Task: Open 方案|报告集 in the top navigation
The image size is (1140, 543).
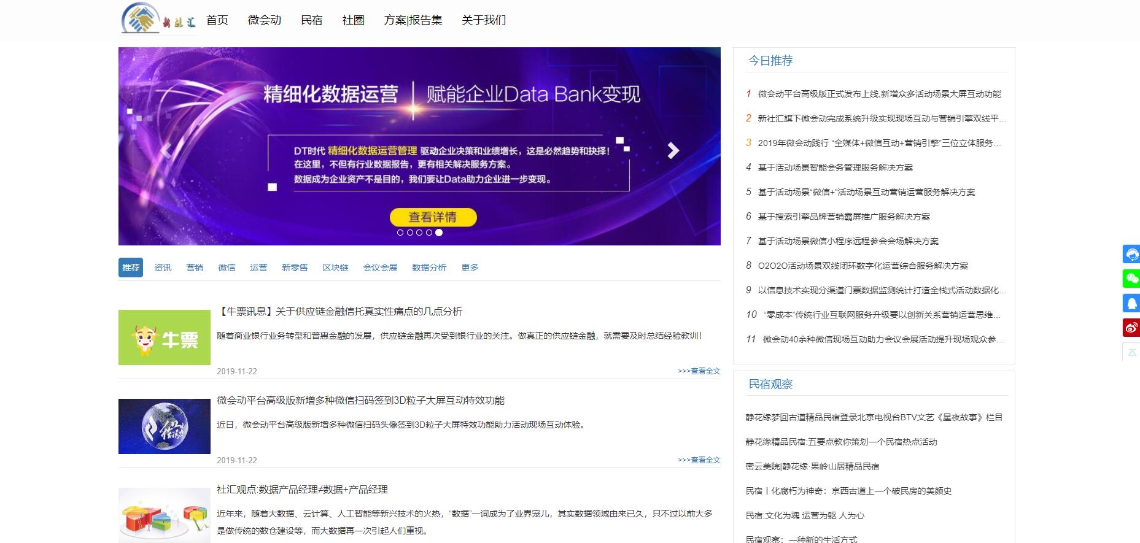Action: (x=413, y=20)
